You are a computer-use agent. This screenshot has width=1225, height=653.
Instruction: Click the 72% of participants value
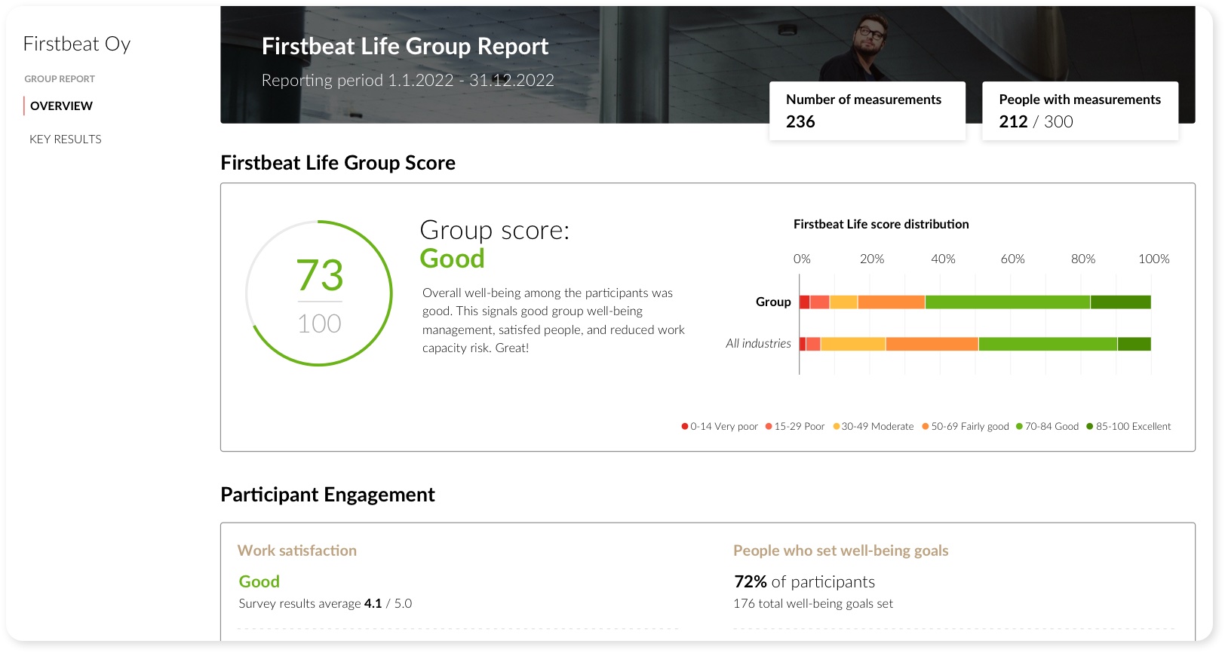click(x=804, y=582)
